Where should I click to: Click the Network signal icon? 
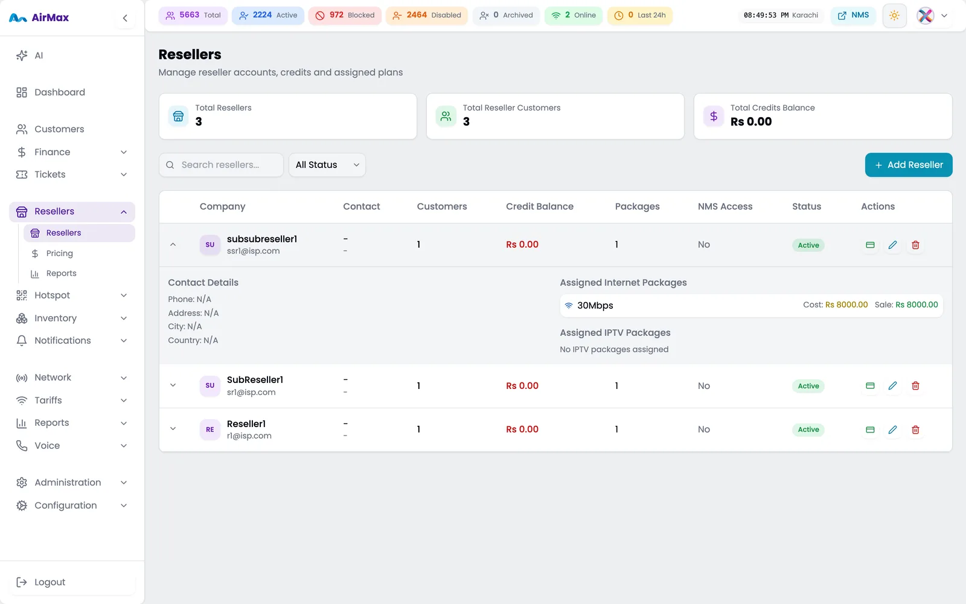(22, 377)
